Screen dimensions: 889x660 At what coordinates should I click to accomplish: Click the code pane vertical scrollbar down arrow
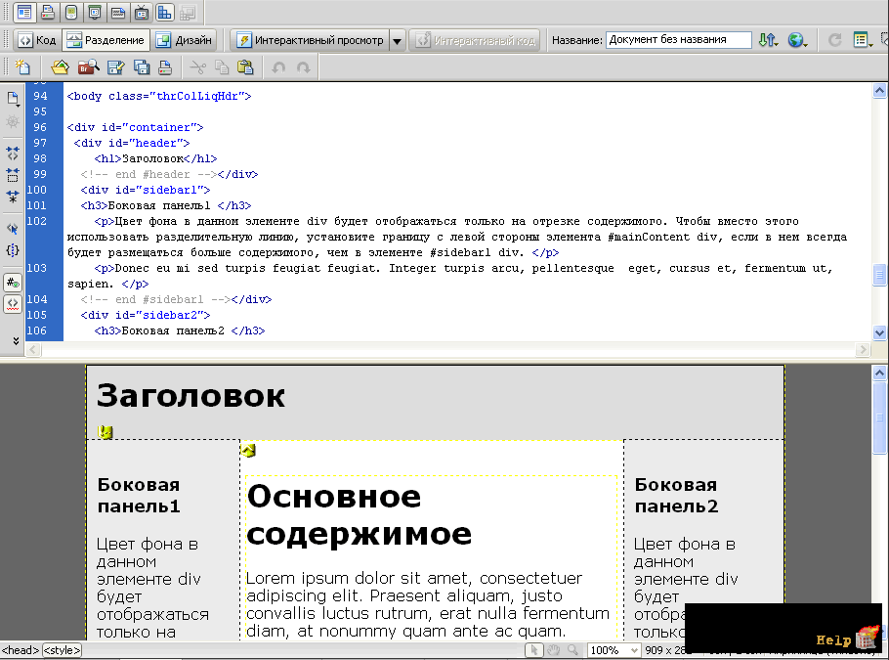[x=879, y=333]
